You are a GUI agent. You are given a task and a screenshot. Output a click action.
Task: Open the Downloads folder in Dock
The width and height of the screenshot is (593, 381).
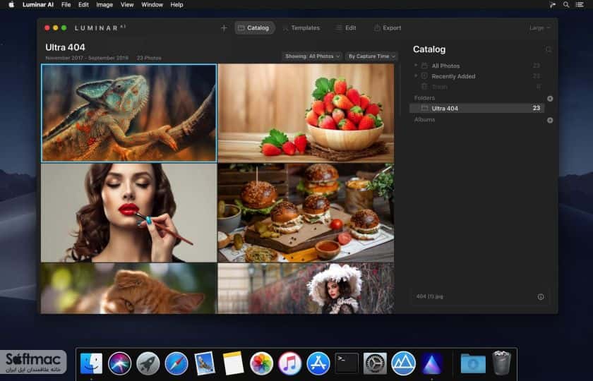point(473,363)
